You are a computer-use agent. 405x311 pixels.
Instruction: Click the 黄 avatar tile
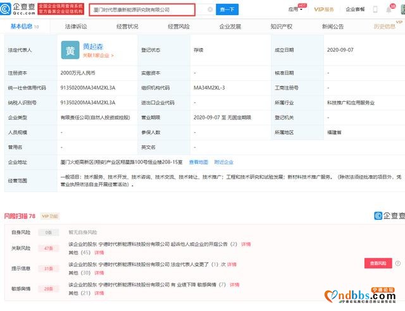pyautogui.click(x=70, y=50)
